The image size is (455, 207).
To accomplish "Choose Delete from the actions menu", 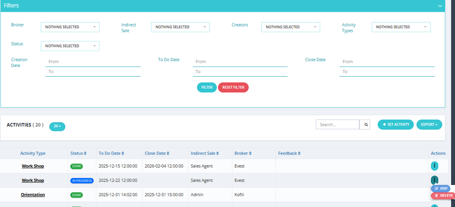I will (443, 196).
